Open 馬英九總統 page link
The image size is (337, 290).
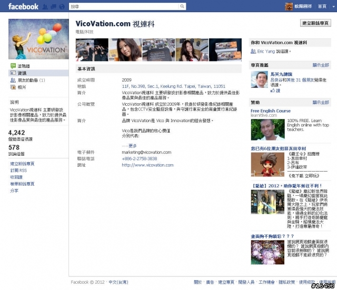click(x=281, y=74)
